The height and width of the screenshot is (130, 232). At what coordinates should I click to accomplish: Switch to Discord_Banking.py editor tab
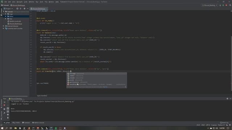[x=39, y=9]
